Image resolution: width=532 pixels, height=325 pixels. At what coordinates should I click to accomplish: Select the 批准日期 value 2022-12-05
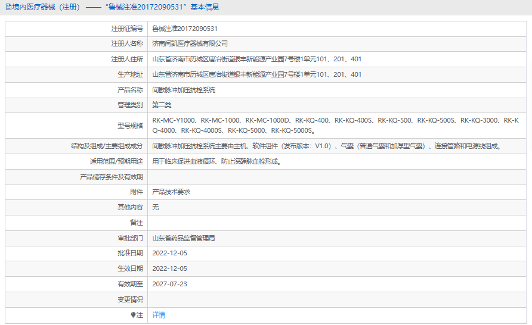click(169, 253)
